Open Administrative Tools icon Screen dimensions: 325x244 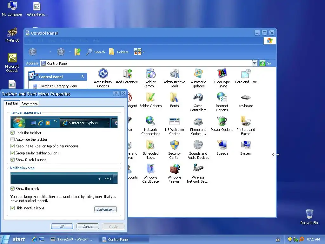tap(174, 78)
